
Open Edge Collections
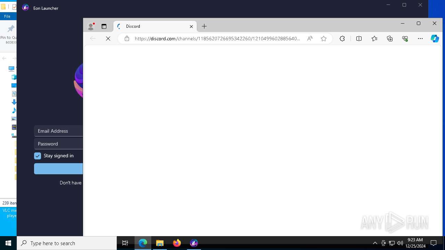click(390, 39)
